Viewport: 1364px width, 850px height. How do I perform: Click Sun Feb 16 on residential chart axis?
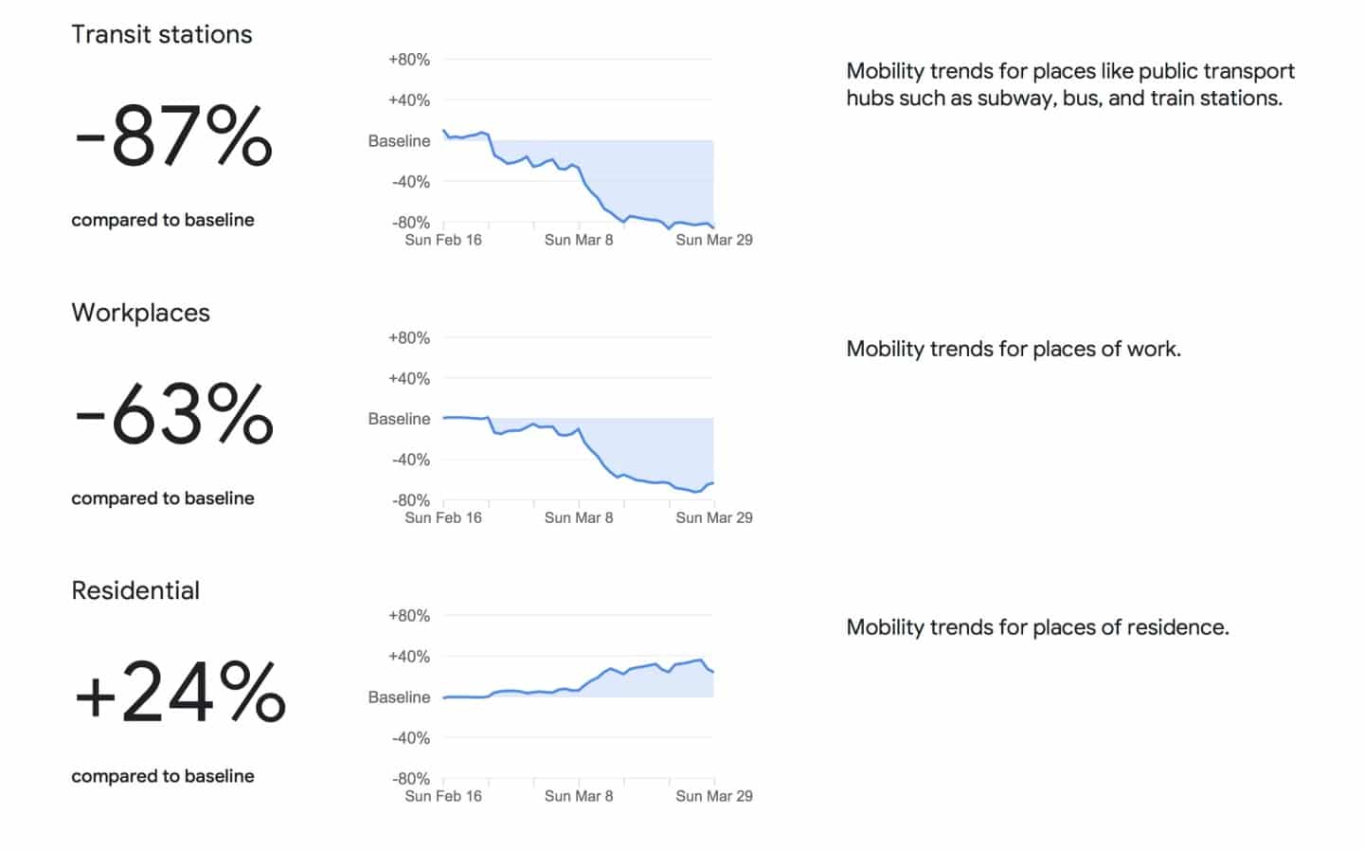click(443, 796)
